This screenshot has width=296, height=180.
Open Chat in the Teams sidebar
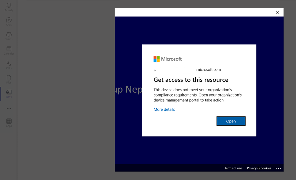pyautogui.click(x=9, y=22)
